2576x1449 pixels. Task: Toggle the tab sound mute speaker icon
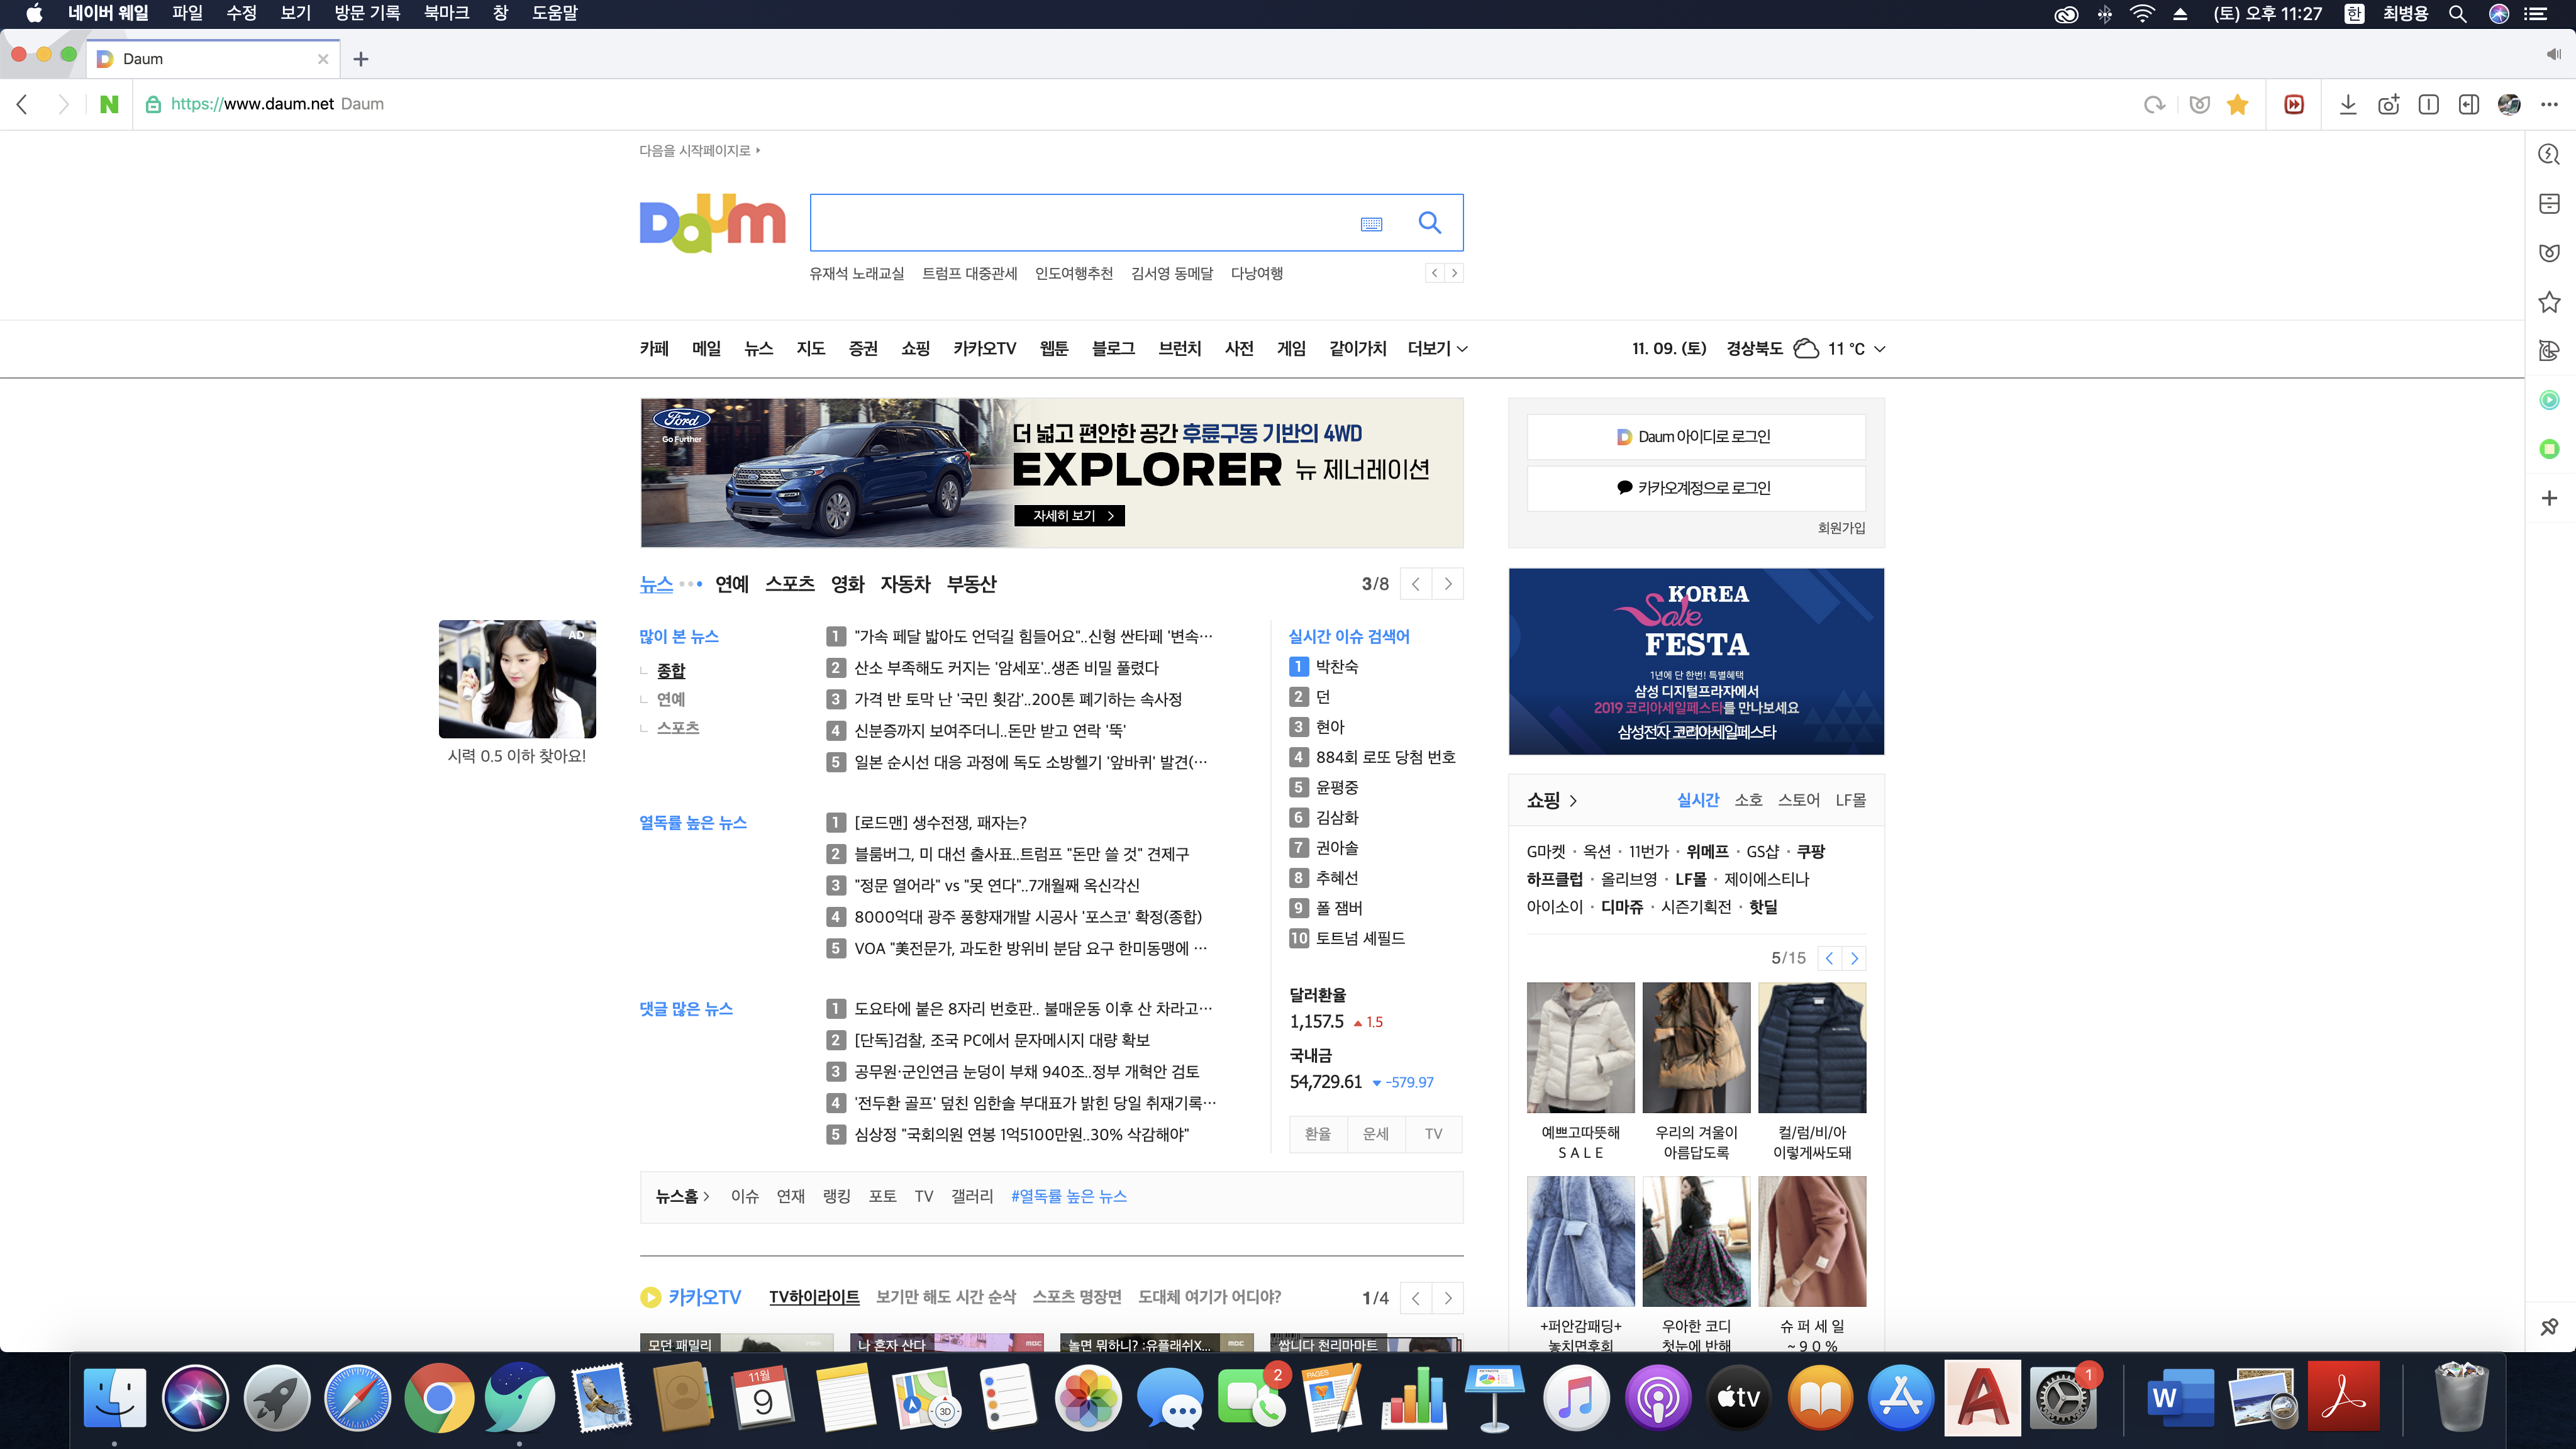point(2553,55)
